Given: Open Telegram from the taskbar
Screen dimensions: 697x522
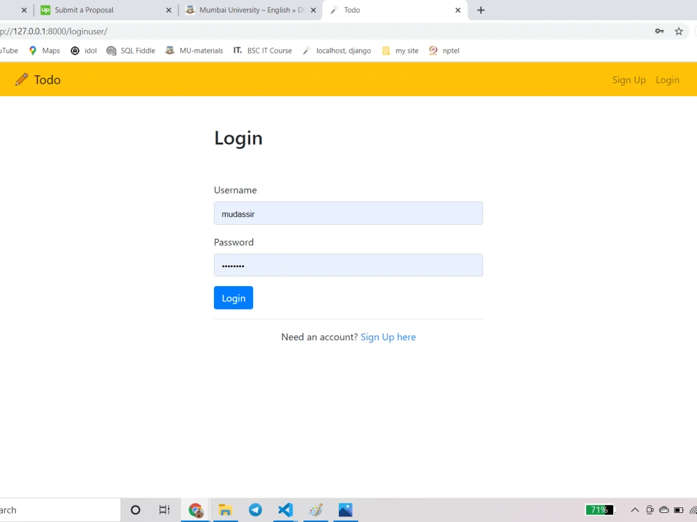Looking at the screenshot, I should pyautogui.click(x=255, y=510).
